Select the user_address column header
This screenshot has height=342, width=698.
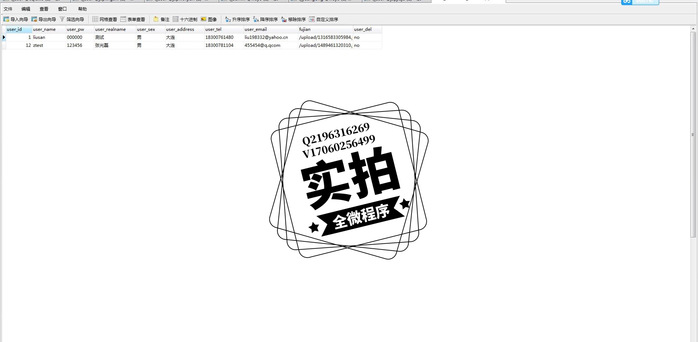pyautogui.click(x=185, y=29)
